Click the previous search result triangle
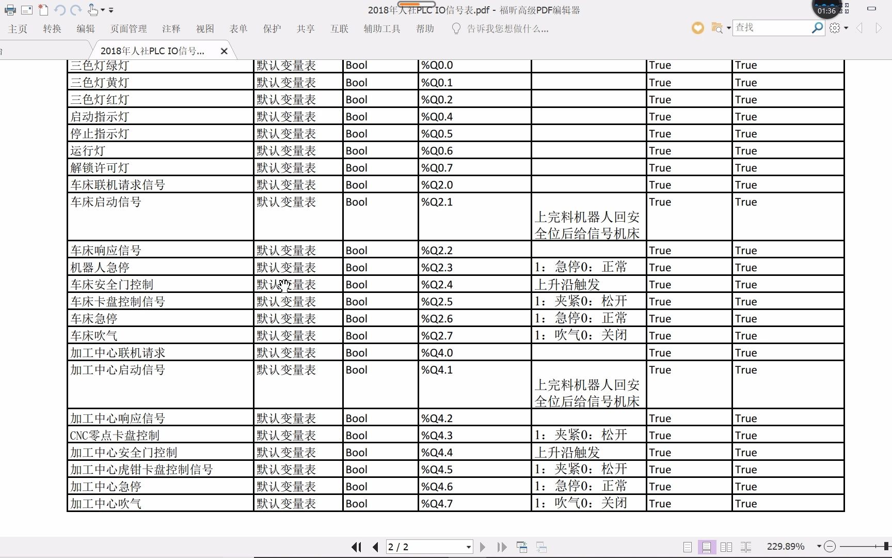Image resolution: width=892 pixels, height=558 pixels. (x=859, y=28)
